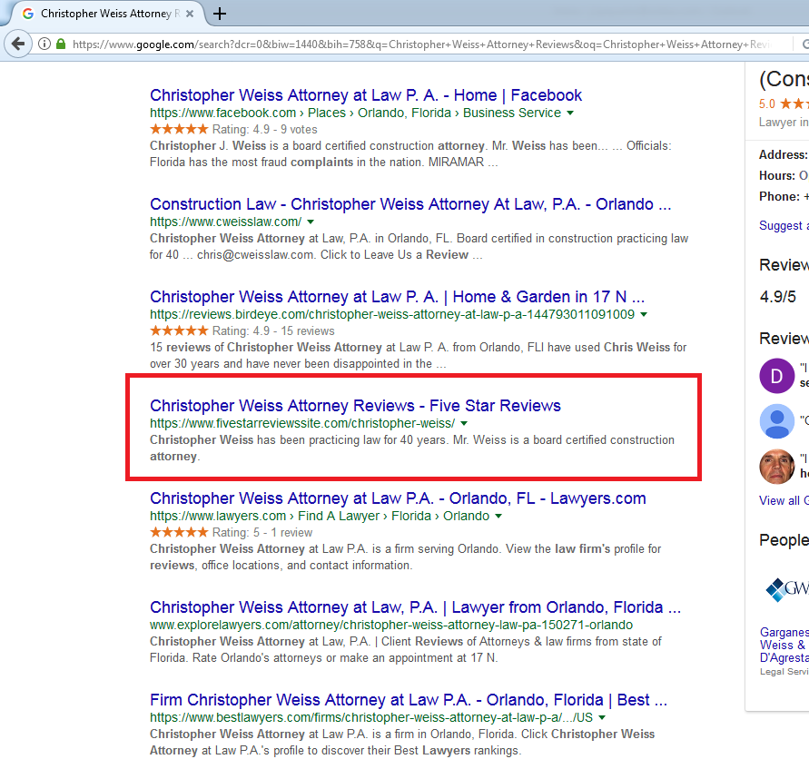This screenshot has width=809, height=769.
Task: Click the reviews.birdeye.com green URL text
Action: point(392,314)
